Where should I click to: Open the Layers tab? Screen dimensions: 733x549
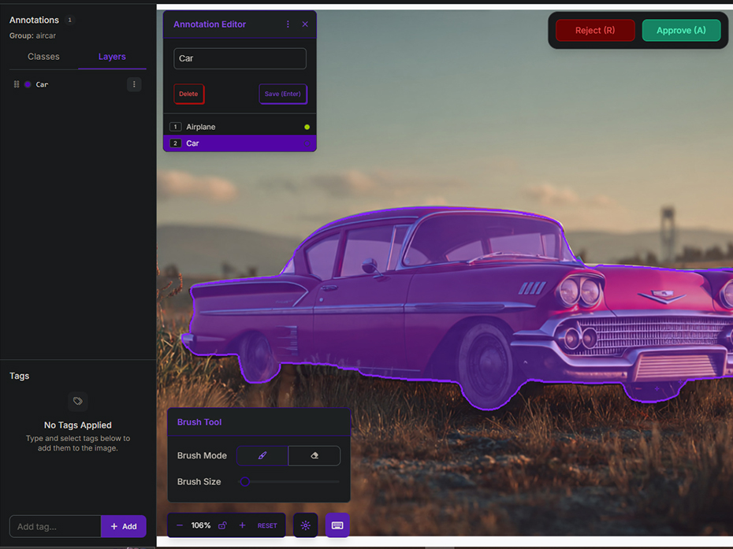[x=112, y=57]
